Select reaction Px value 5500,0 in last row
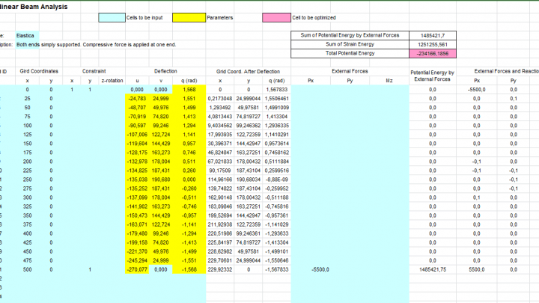 (x=476, y=269)
